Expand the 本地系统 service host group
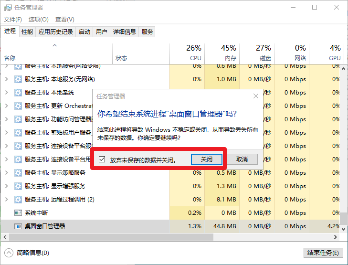The height and width of the screenshot is (265, 348). [7, 93]
